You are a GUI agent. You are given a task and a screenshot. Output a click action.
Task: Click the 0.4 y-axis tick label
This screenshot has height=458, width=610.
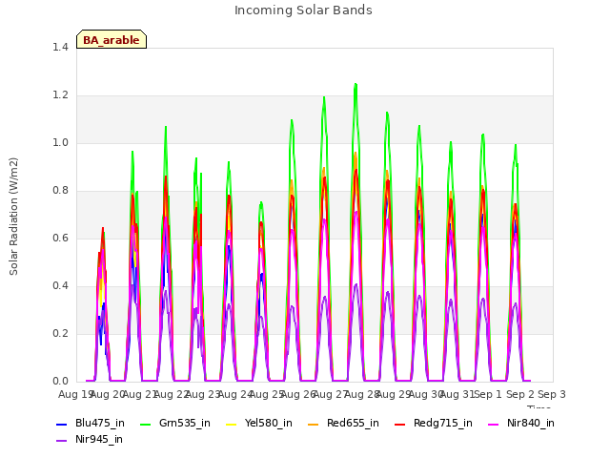[60, 286]
